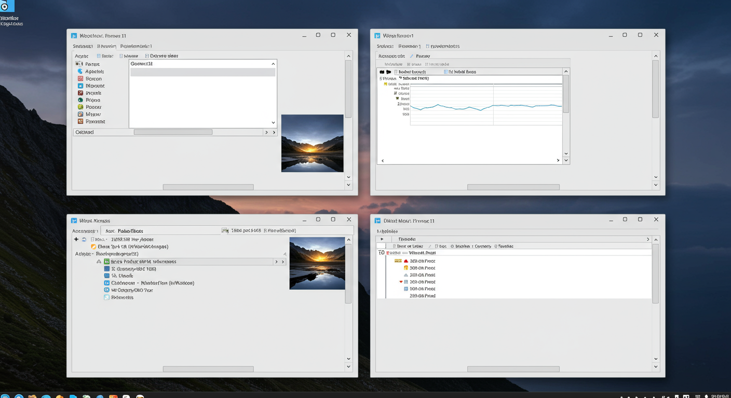Open the landscape preview thumbnail in bottom-left window
This screenshot has width=731, height=398.
pyautogui.click(x=317, y=263)
